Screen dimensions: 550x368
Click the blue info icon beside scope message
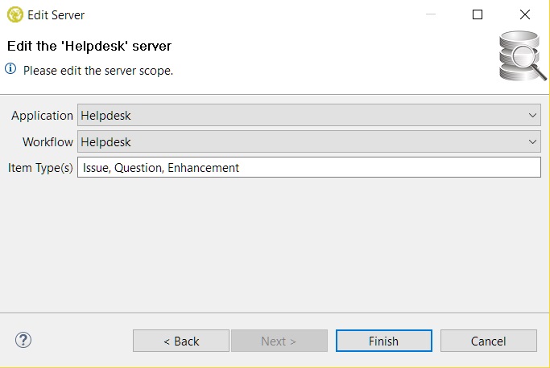click(x=11, y=70)
